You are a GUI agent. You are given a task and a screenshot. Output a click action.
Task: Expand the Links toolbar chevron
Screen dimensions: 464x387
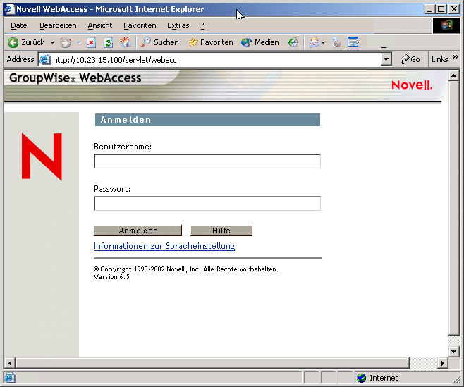(456, 57)
